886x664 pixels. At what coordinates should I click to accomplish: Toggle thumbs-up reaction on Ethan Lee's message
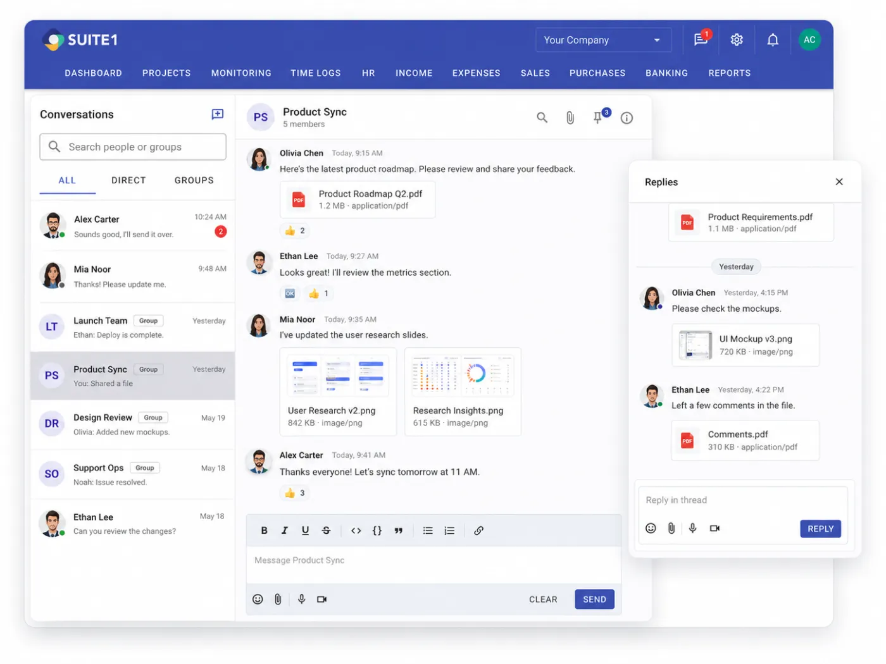click(x=318, y=293)
